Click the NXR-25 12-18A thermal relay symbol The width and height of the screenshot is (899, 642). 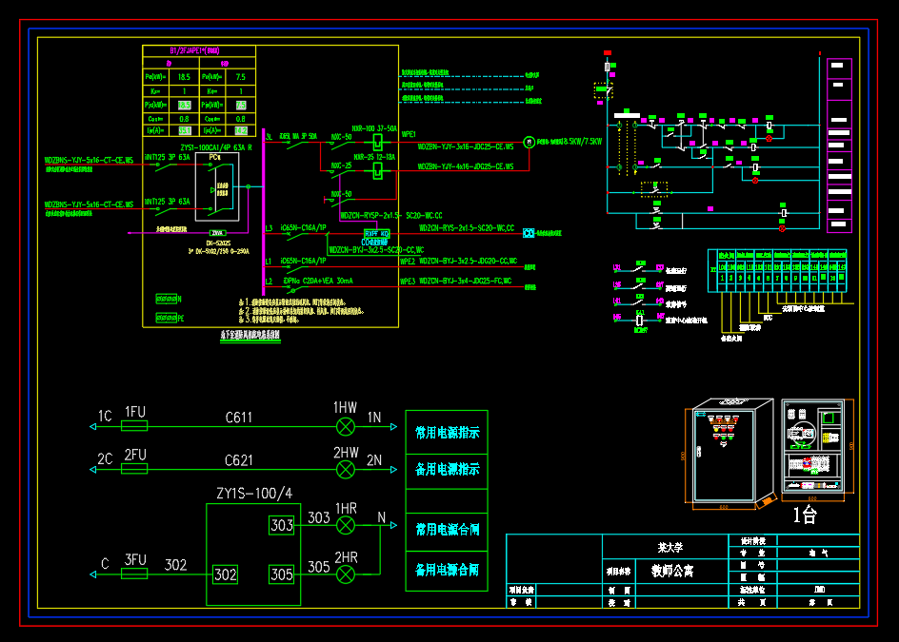(378, 170)
